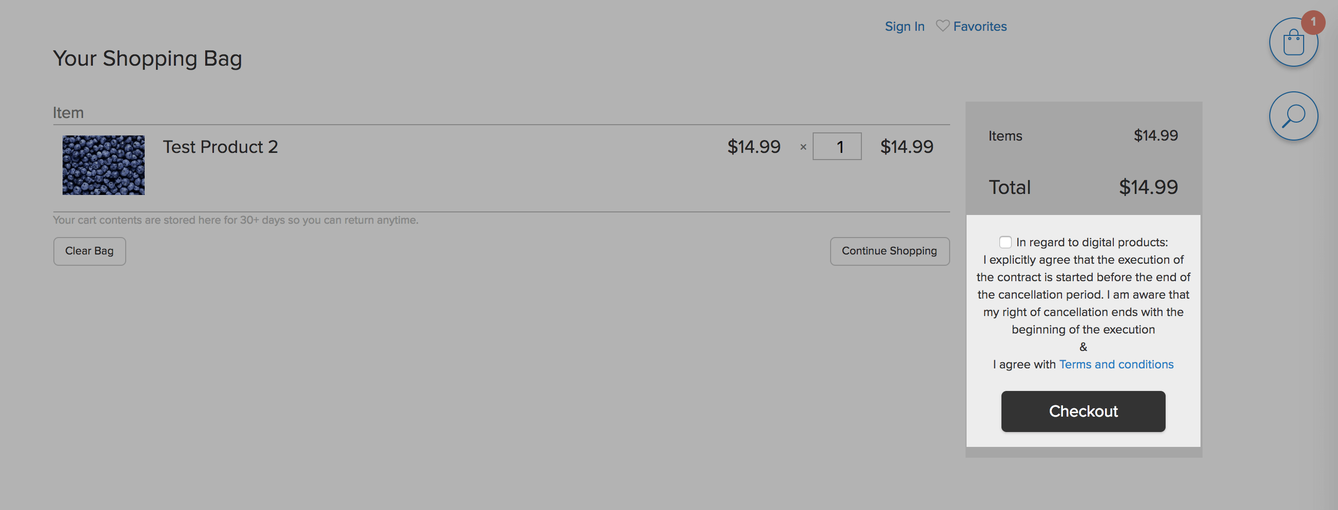
Task: Open the Favorites text link
Action: point(979,26)
